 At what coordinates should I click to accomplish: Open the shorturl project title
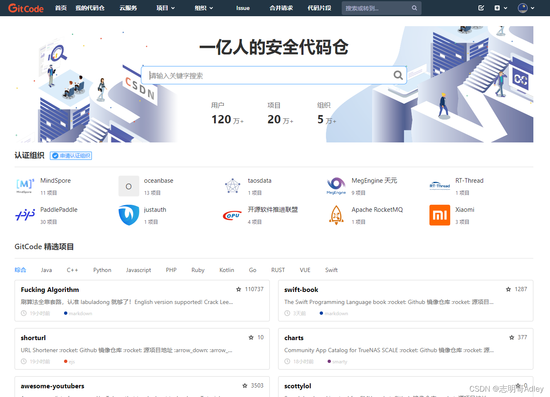click(x=33, y=338)
